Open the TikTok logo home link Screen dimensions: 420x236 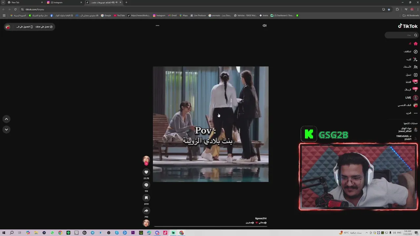408,26
